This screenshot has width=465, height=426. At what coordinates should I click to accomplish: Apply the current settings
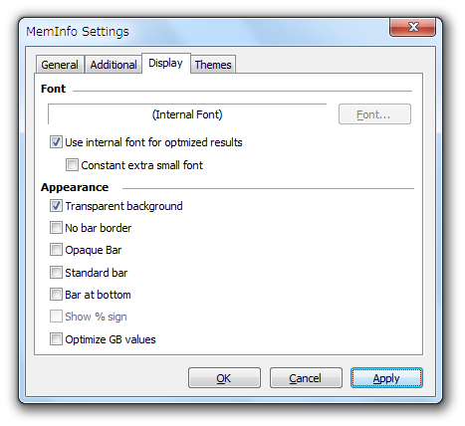tap(386, 377)
